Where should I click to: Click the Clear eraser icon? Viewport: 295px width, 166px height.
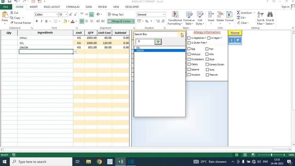238,23
